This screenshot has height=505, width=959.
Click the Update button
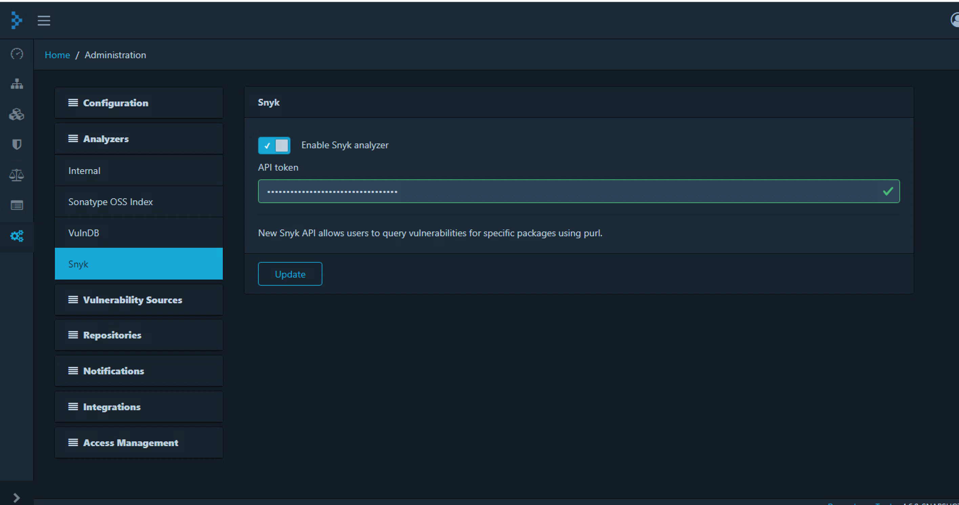pos(290,274)
